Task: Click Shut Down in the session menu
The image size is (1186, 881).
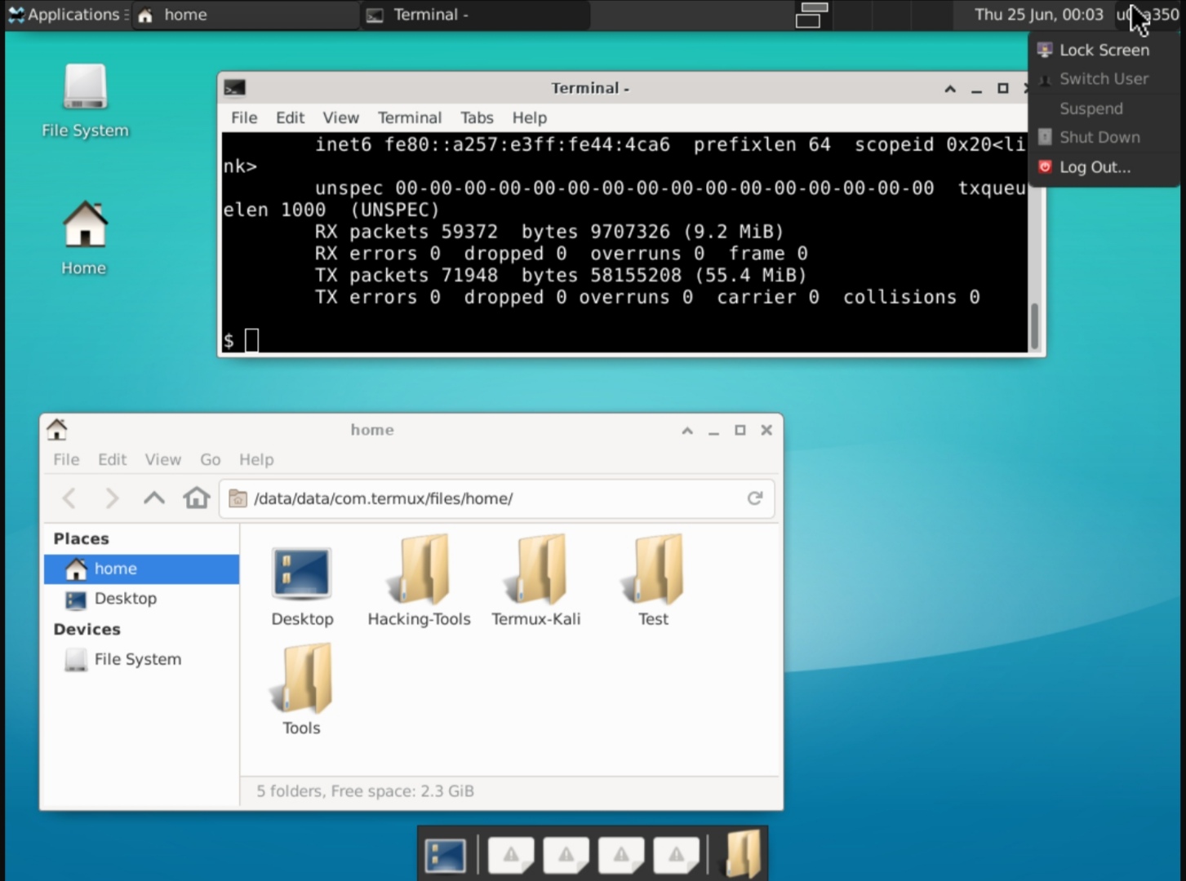Action: tap(1099, 137)
